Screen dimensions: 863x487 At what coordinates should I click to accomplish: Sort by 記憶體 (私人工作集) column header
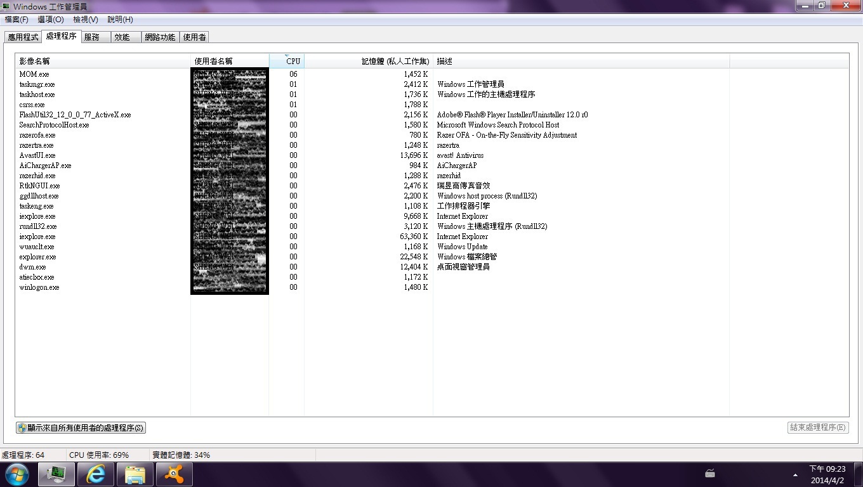[x=369, y=62]
